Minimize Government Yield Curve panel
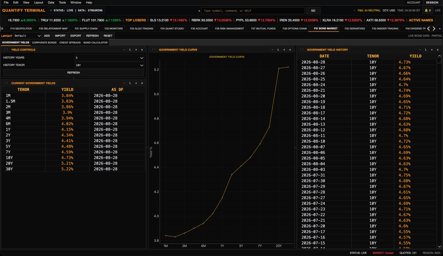443x256 pixels. pyautogui.click(x=272, y=50)
